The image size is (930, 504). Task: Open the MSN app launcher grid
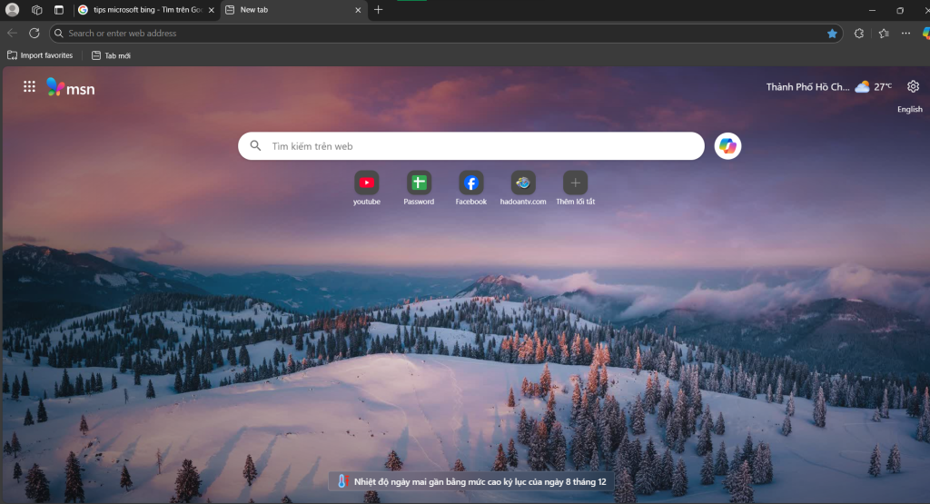(29, 87)
